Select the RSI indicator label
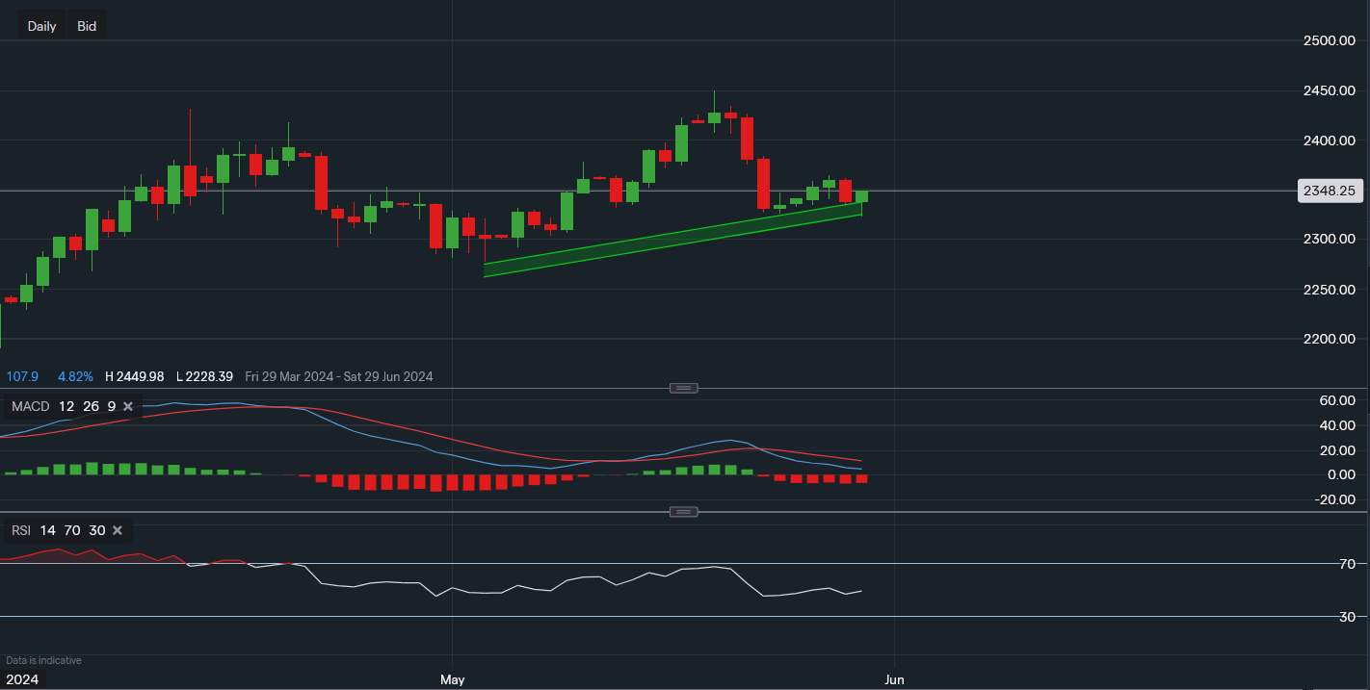 19,530
